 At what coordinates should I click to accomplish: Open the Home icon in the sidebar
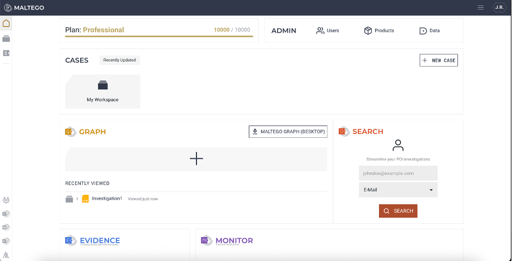(x=6, y=23)
